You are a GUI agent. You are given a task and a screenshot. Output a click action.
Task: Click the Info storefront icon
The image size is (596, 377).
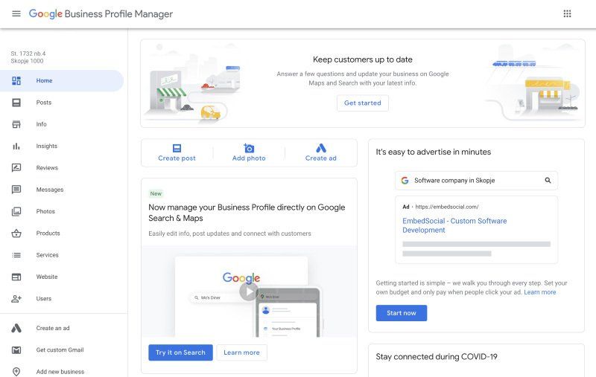(x=16, y=124)
